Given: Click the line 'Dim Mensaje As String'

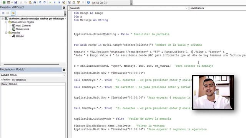Looking at the screenshot, I should (91, 20).
